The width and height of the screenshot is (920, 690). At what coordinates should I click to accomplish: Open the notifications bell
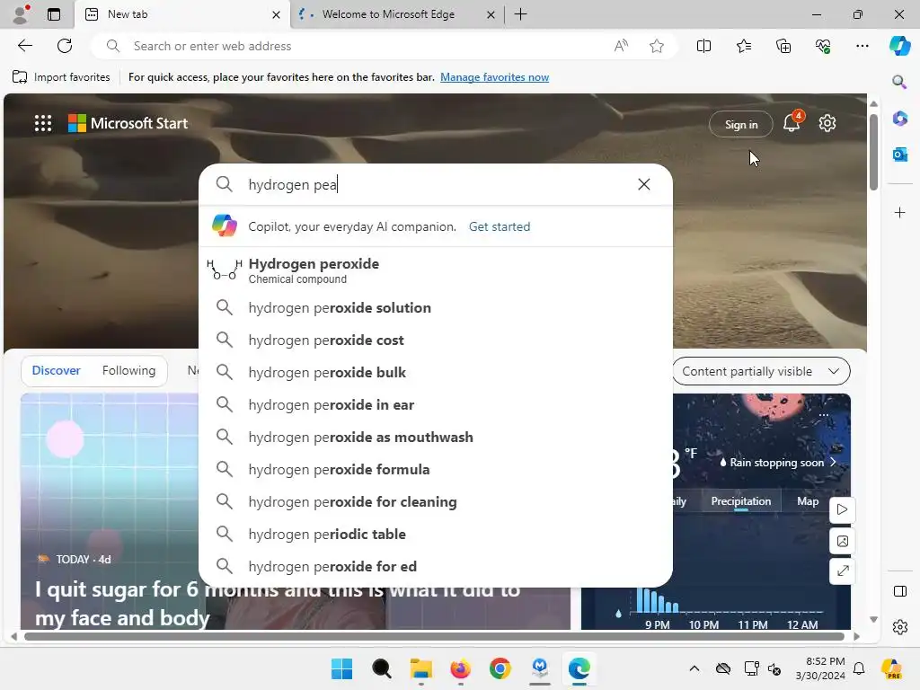pos(792,122)
